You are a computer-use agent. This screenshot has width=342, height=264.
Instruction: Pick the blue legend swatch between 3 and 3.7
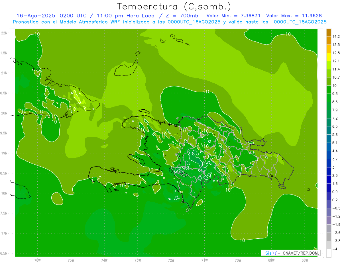coord(329,163)
